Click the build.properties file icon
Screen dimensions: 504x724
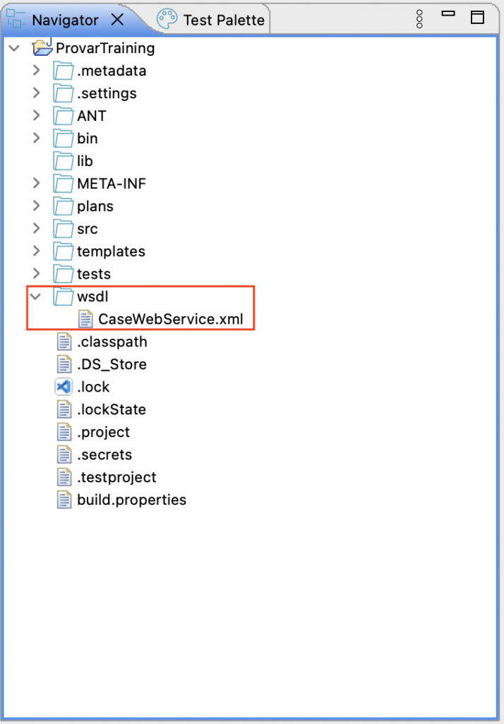tap(64, 500)
